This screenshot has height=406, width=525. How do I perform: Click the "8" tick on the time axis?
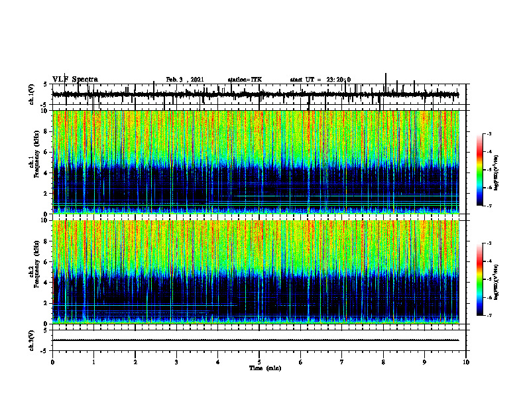[x=383, y=362]
